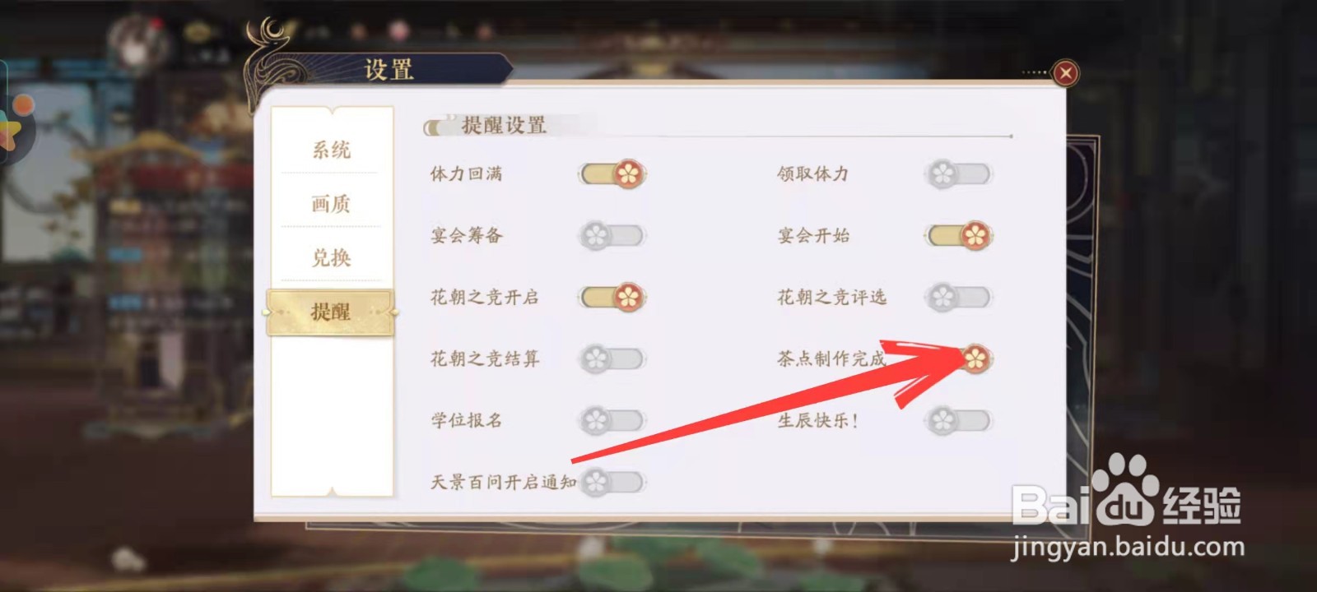The height and width of the screenshot is (592, 1317).
Task: Close the settings panel with red X
Action: [x=1065, y=73]
